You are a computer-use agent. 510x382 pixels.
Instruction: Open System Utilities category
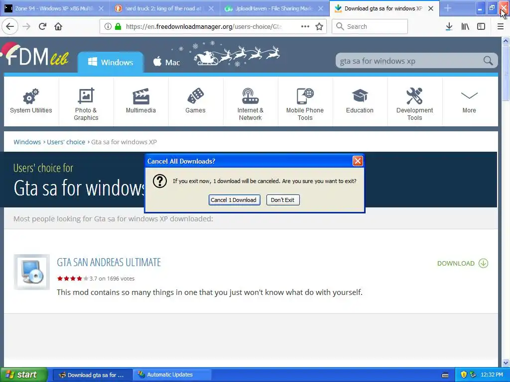coord(31,101)
